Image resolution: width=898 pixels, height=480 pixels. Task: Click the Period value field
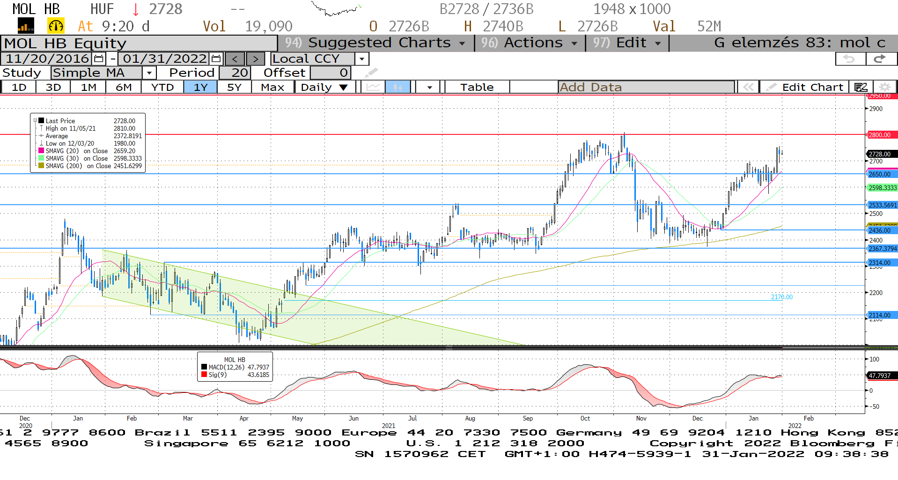(x=235, y=73)
